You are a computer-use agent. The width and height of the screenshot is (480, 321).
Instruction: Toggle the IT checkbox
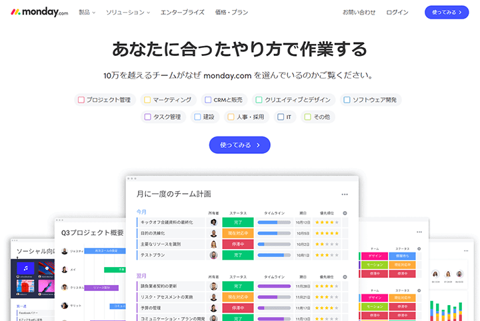[x=281, y=117]
